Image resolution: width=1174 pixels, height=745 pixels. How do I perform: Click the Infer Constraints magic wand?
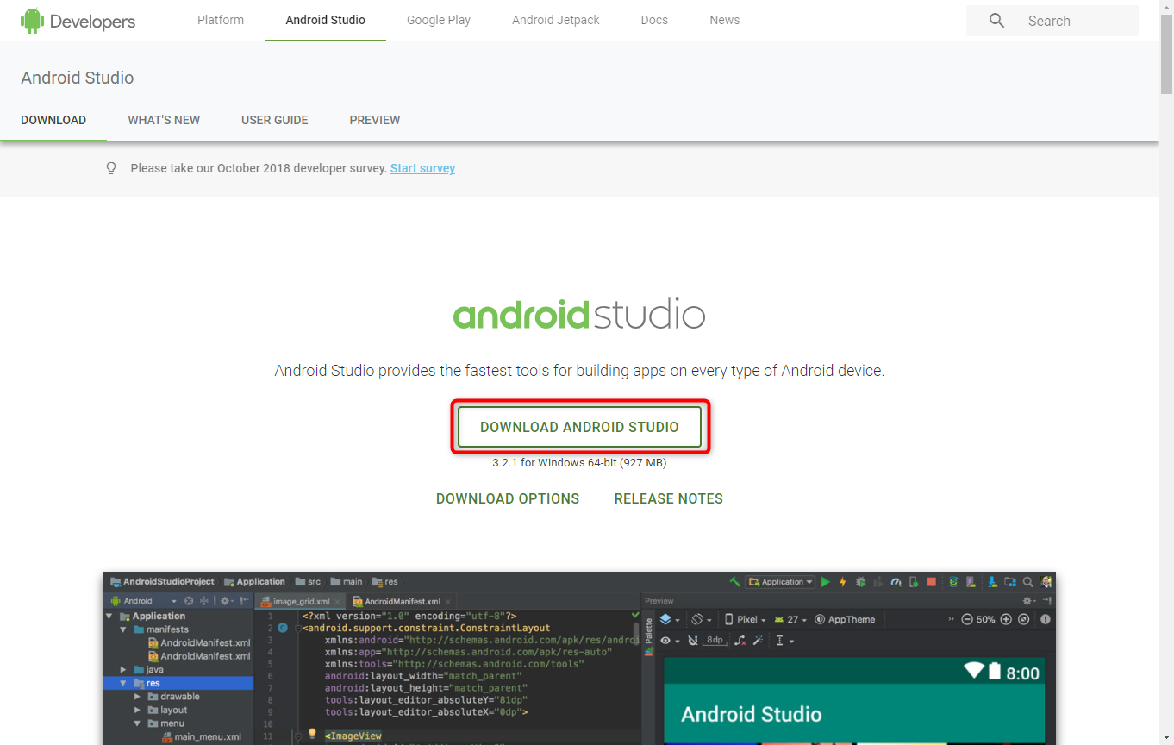click(758, 641)
